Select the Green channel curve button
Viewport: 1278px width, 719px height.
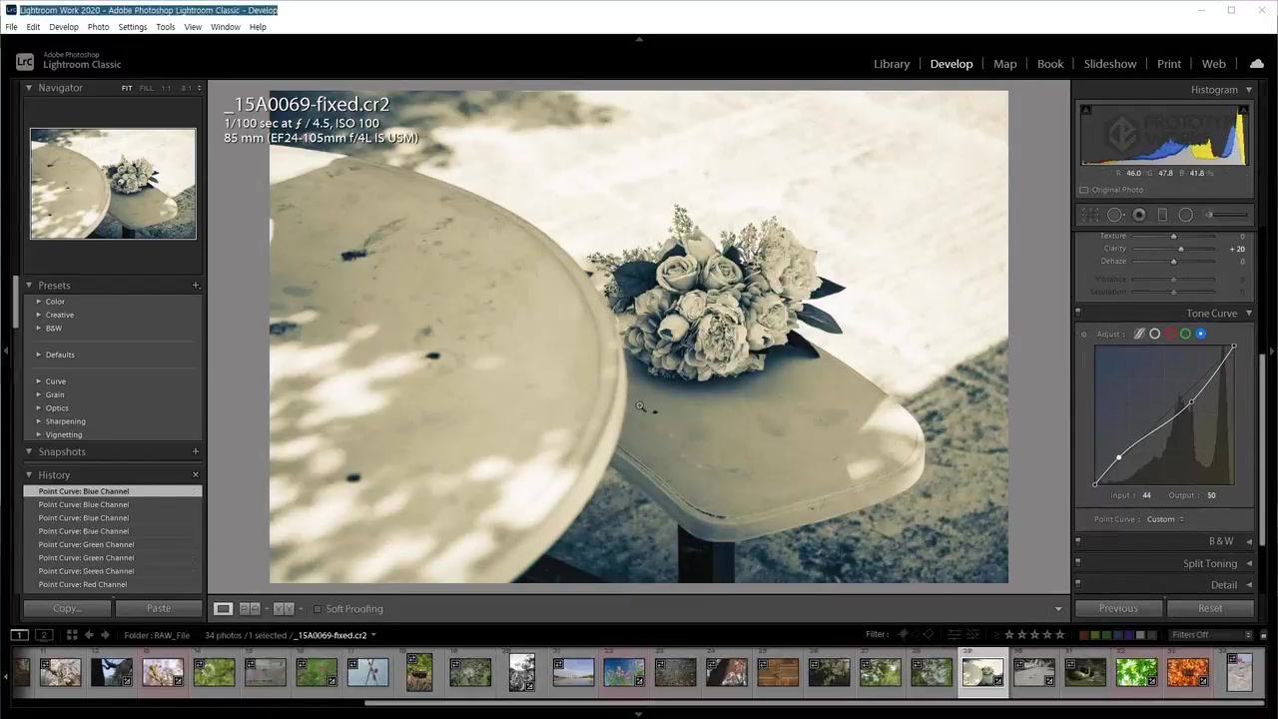pos(1185,334)
